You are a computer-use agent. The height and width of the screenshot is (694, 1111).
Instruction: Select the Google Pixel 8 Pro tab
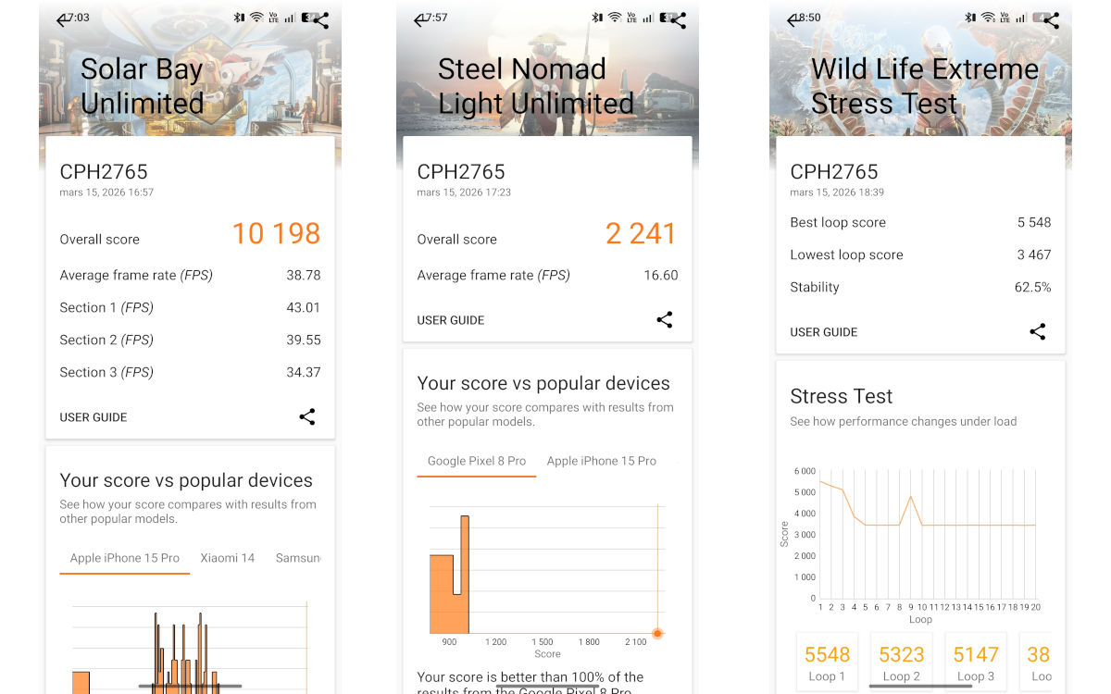[477, 461]
